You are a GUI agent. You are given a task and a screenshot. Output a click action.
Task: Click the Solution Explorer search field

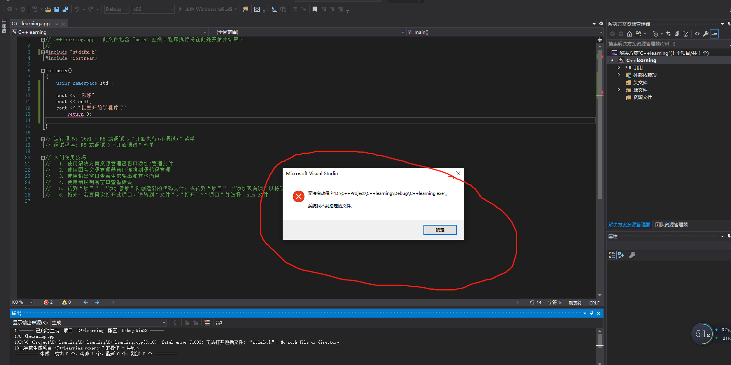[x=668, y=44]
